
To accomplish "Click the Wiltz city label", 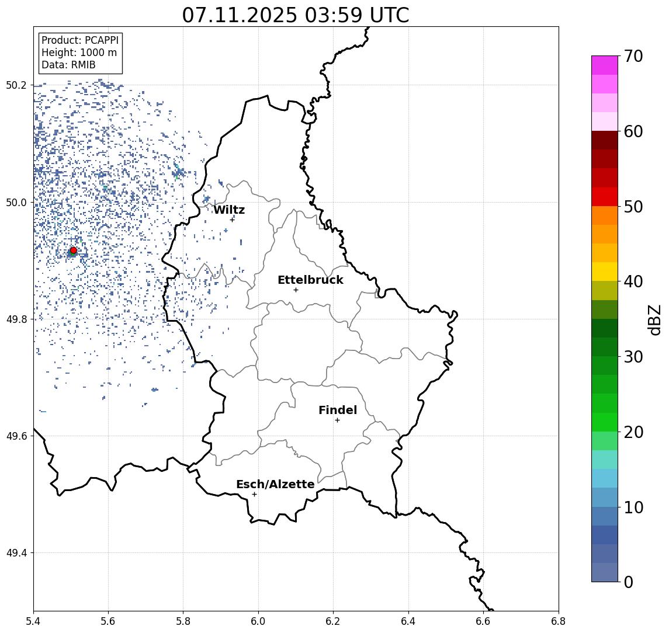I will coord(229,210).
